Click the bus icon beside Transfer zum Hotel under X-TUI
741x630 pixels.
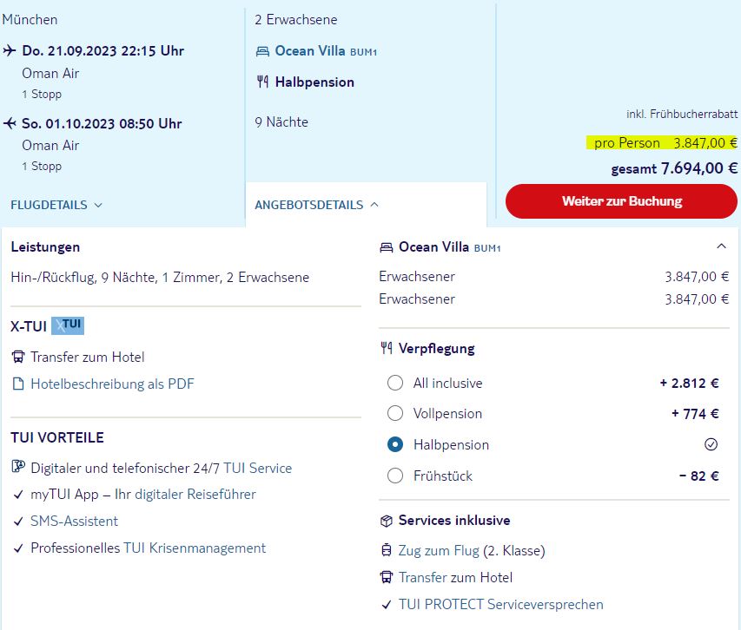(x=18, y=358)
